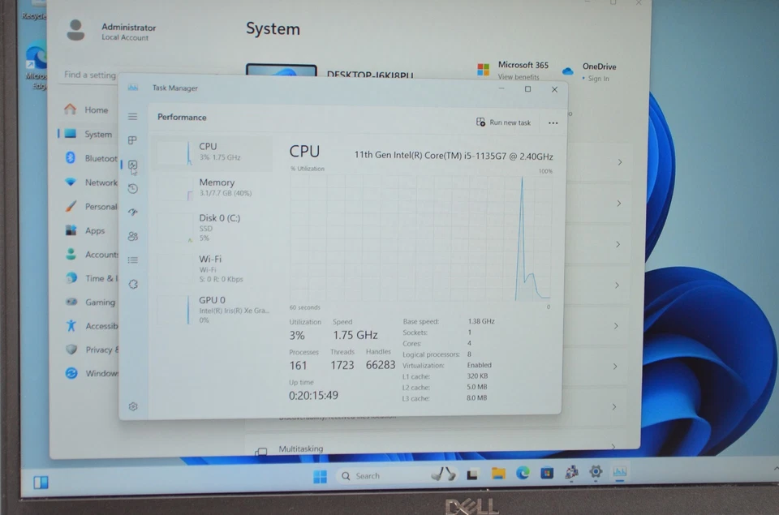Open Microsoft 365 View benefits link
This screenshot has width=779, height=515.
[x=519, y=77]
